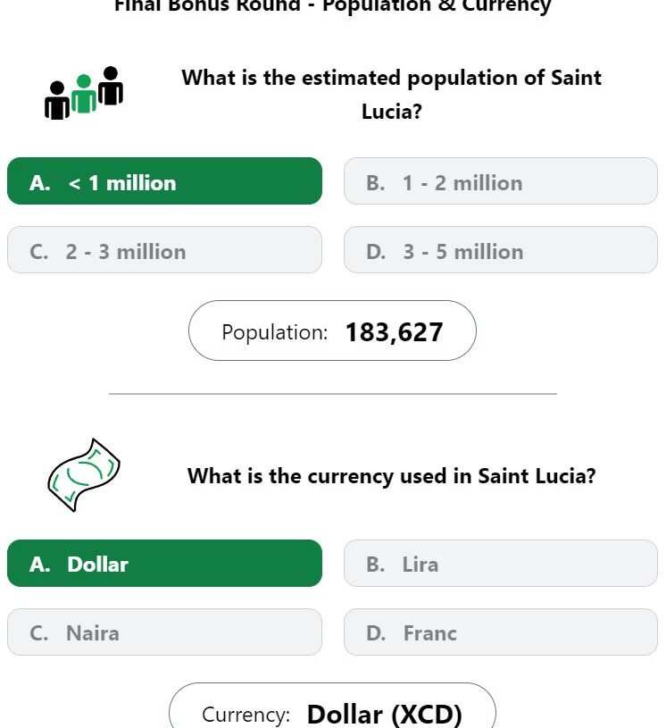Click the black person figure on left
Screen dimensions: 666x728
[57, 100]
